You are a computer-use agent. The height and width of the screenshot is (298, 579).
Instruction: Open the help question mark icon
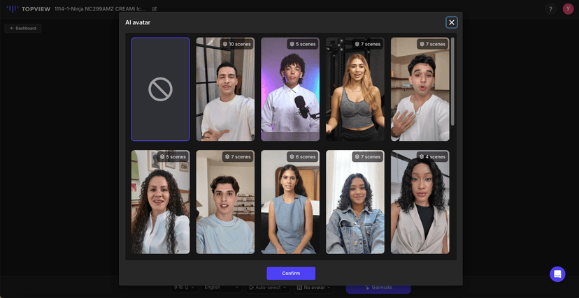click(550, 9)
